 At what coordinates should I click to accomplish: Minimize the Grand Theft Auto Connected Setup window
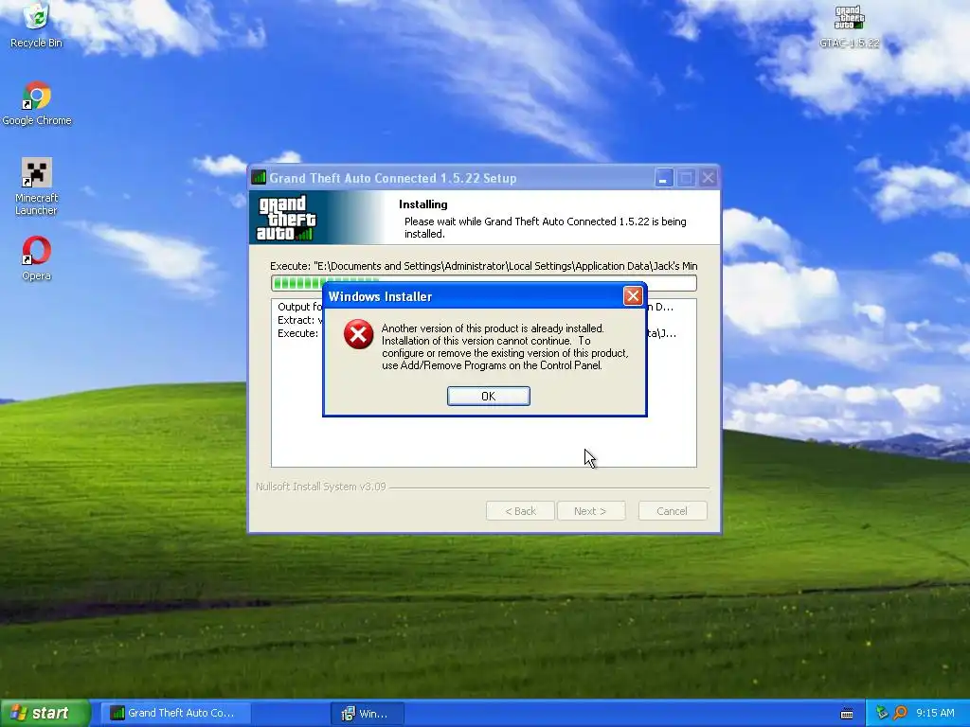664,178
